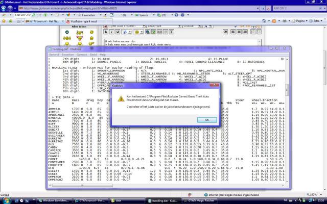Open Help menu in Kladblok
The height and width of the screenshot is (204, 327).
(103, 55)
